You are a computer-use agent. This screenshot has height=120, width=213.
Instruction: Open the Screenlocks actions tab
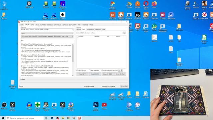coord(90,29)
